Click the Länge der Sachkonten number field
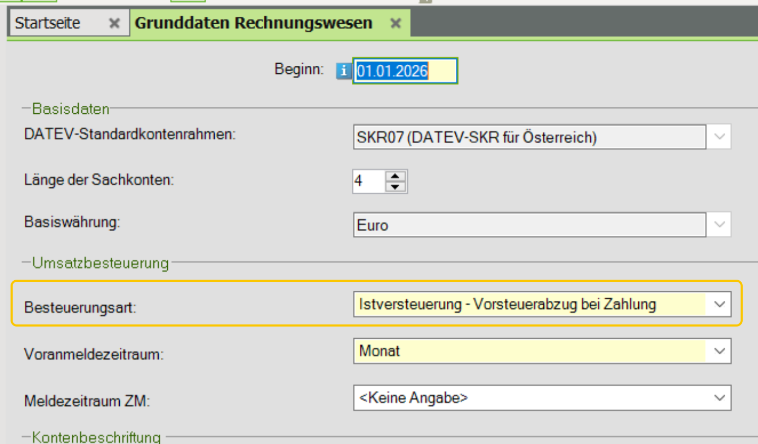This screenshot has height=444, width=758. pyautogui.click(x=368, y=181)
